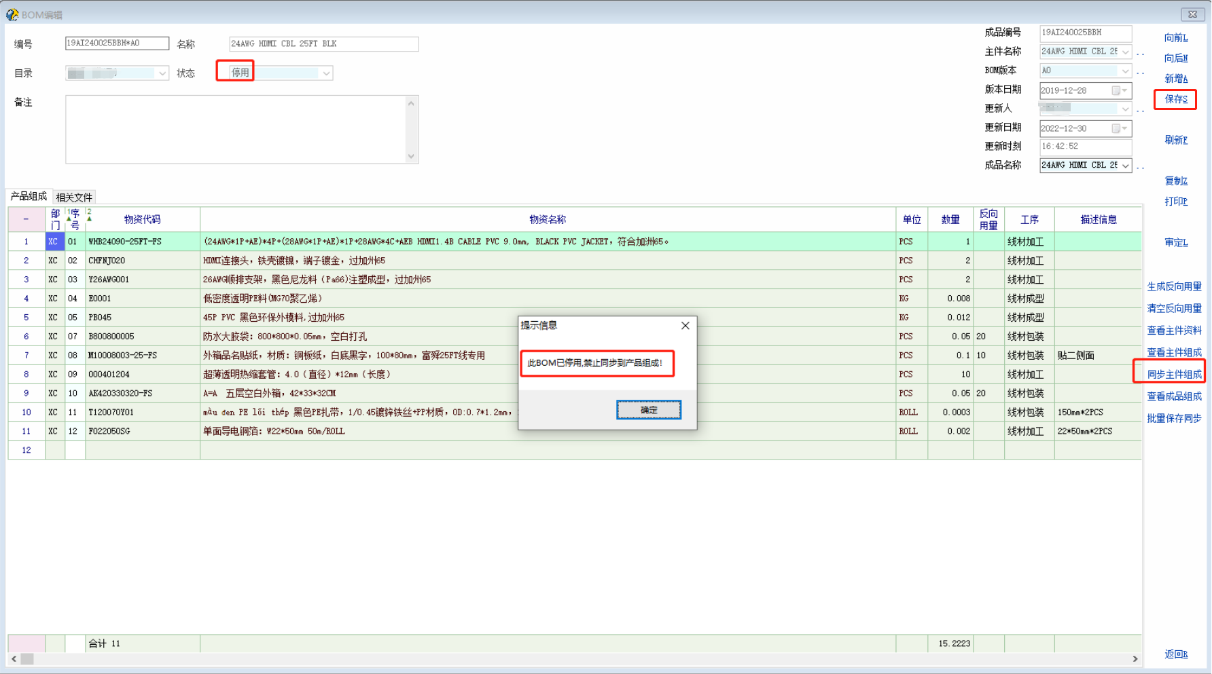Image resolution: width=1212 pixels, height=674 pixels.
Task: Open the 版本日期 calendar picker icon
Action: click(x=1116, y=90)
